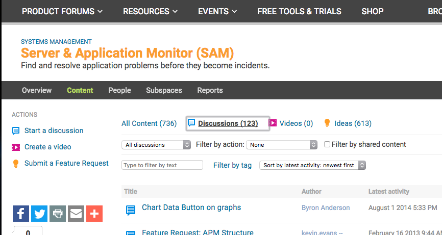The width and height of the screenshot is (442, 235).
Task: Click the Facebook share icon
Action: coord(20,214)
